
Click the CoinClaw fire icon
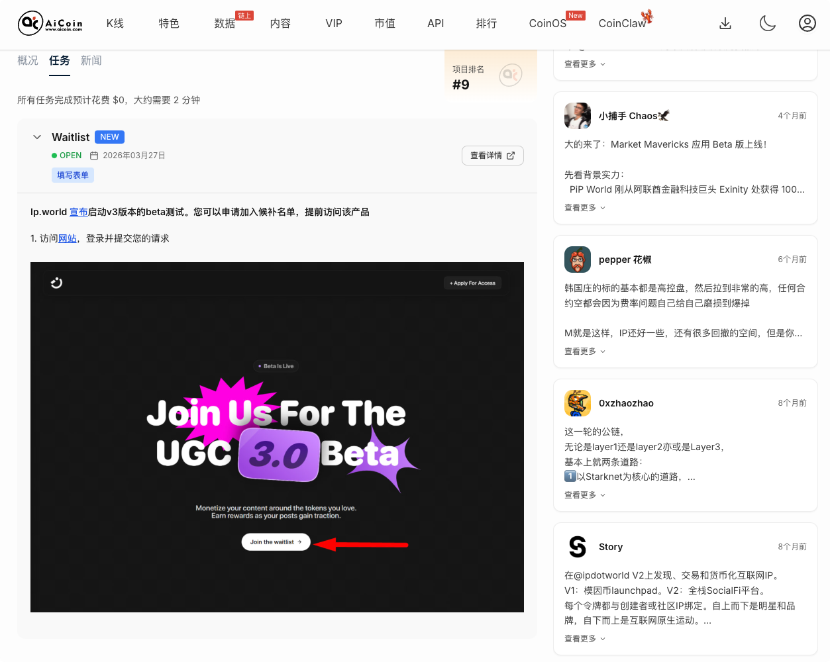tap(647, 17)
